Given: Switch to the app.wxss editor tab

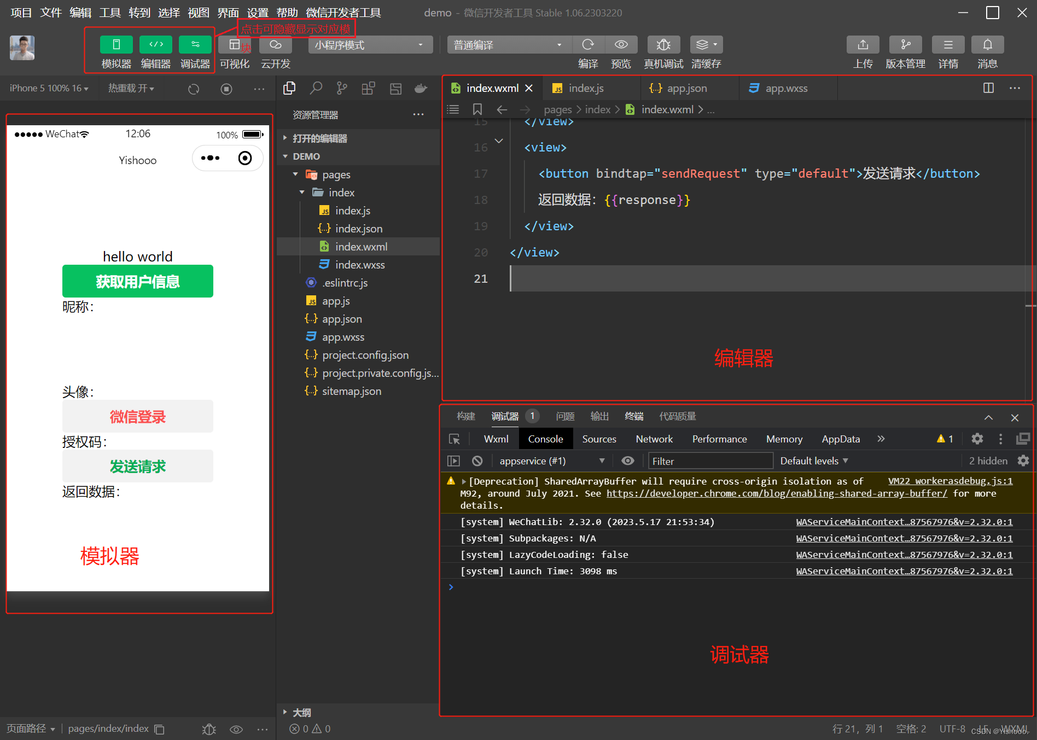Looking at the screenshot, I should click(x=788, y=88).
